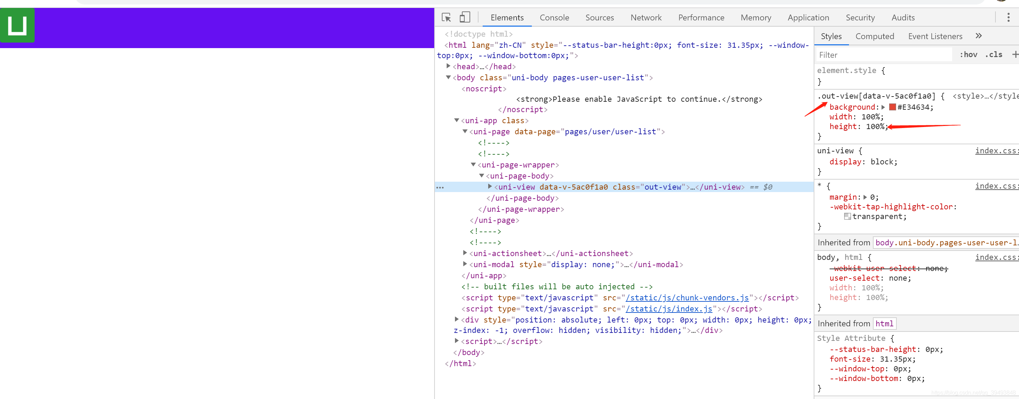This screenshot has height=399, width=1019.
Task: Click the green U logo on page
Action: click(x=17, y=25)
